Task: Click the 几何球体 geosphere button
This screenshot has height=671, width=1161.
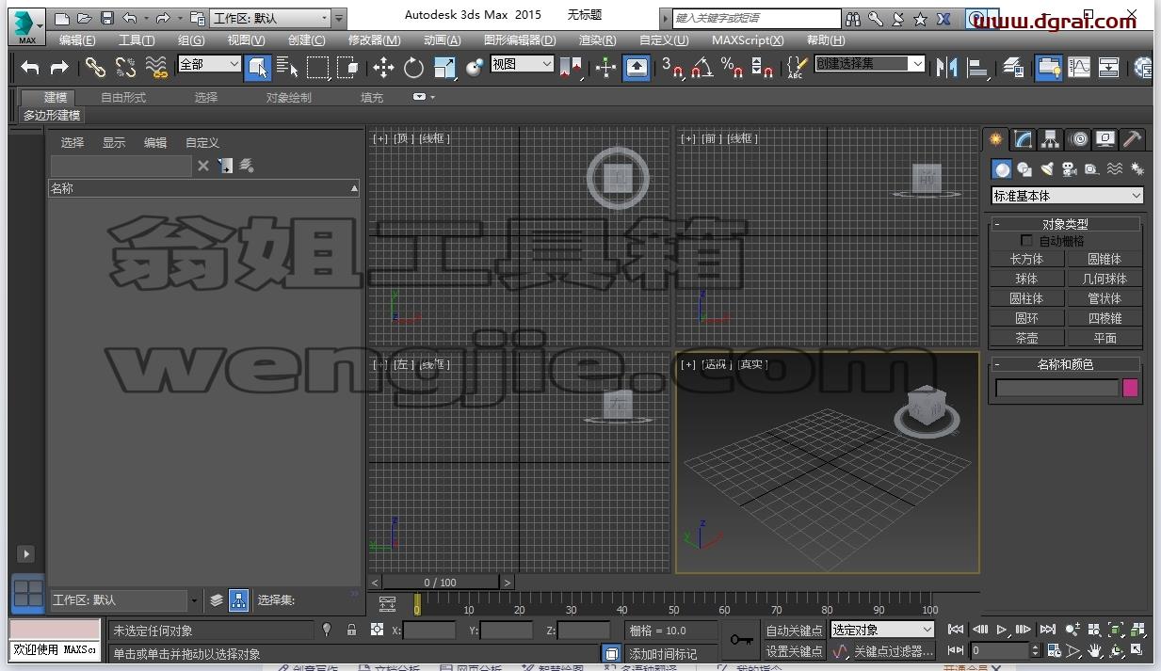Action: (x=1105, y=279)
